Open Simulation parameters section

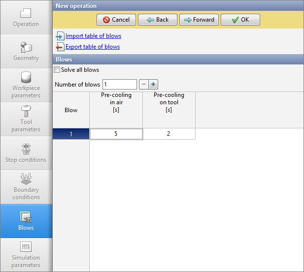tap(26, 255)
